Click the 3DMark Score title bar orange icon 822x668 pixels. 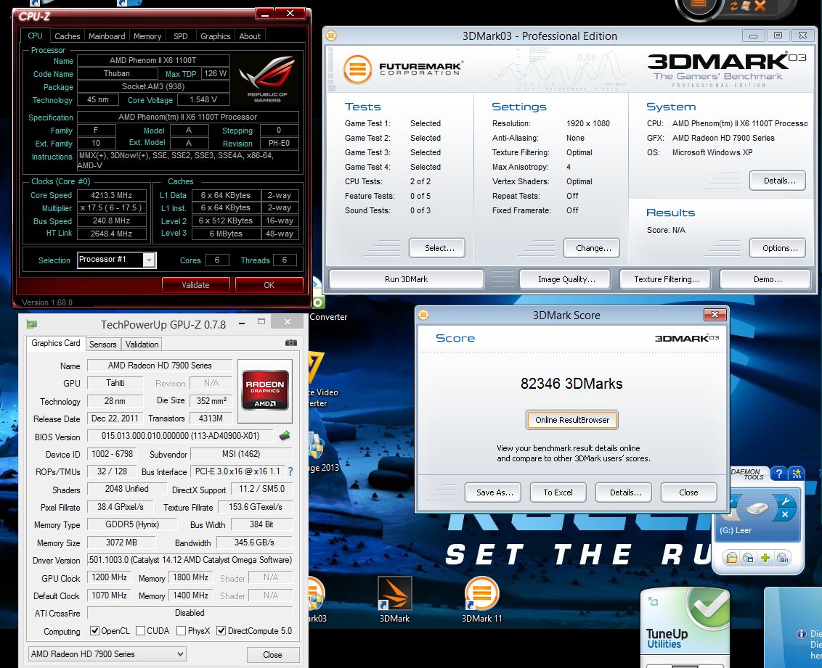pyautogui.click(x=423, y=315)
